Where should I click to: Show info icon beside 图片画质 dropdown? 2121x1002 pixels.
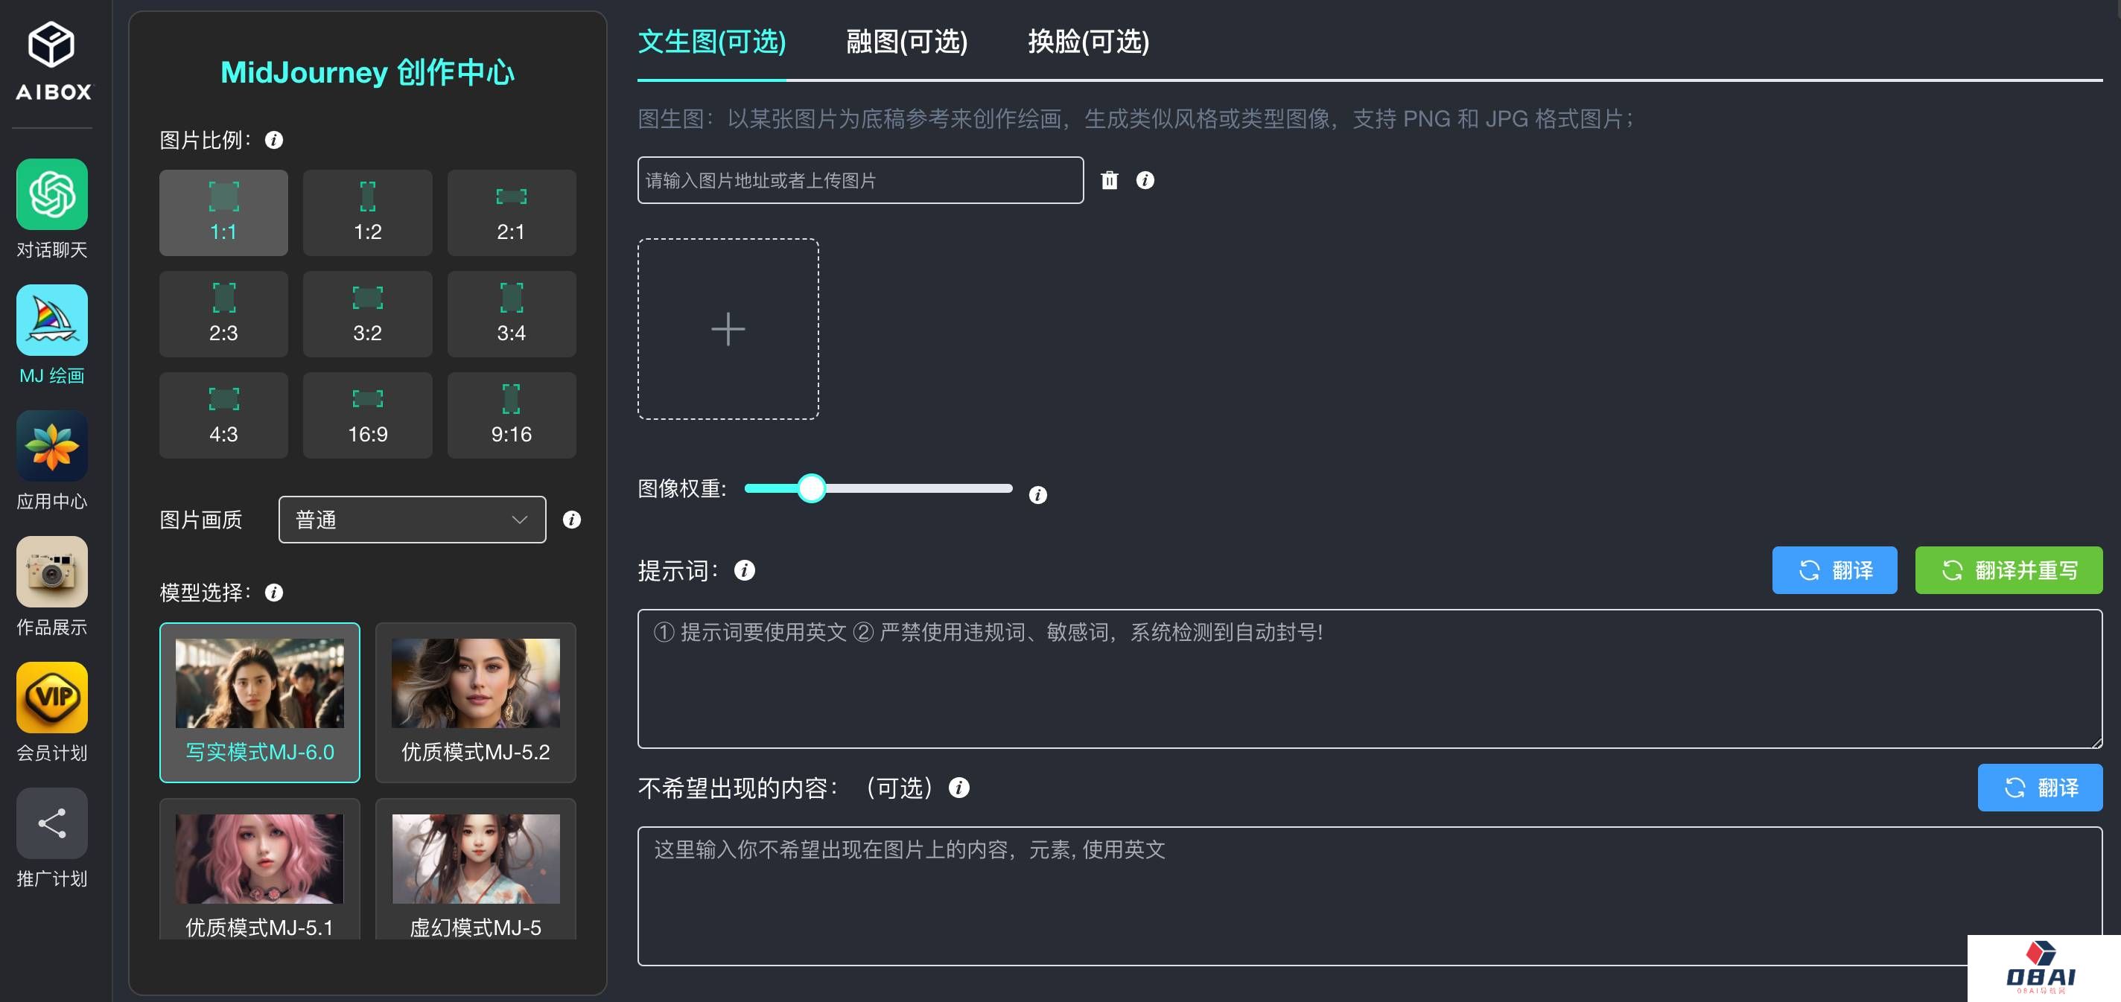571,520
